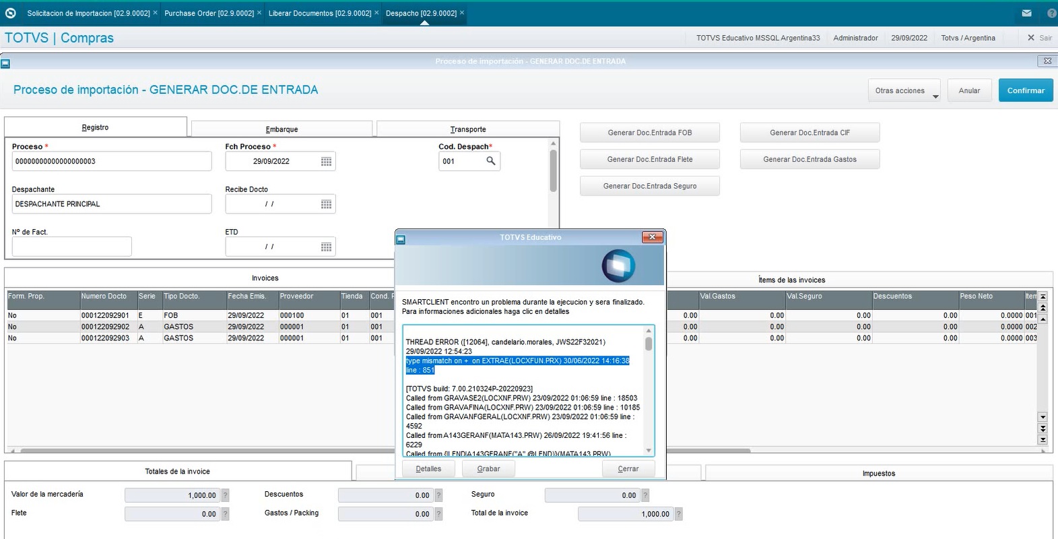
Task: Select the Registro tab
Action: point(95,127)
